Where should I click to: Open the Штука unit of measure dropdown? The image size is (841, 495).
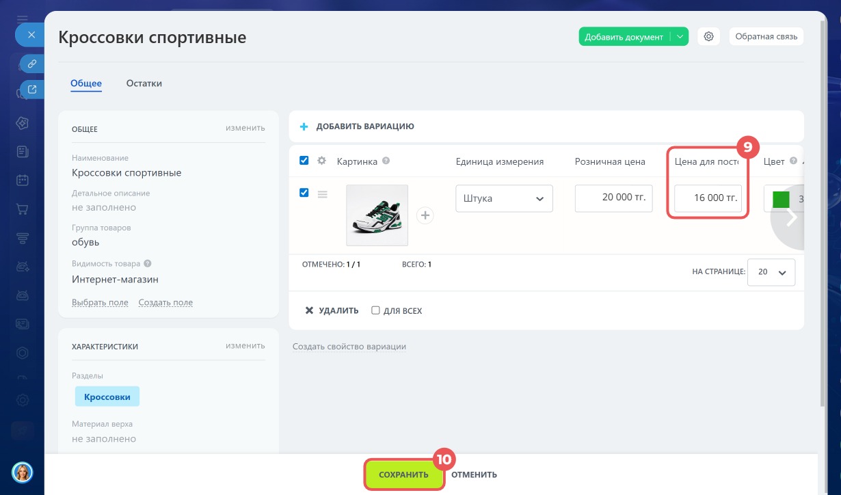[x=504, y=198]
